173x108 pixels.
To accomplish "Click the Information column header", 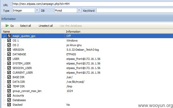I will point(119,32).
